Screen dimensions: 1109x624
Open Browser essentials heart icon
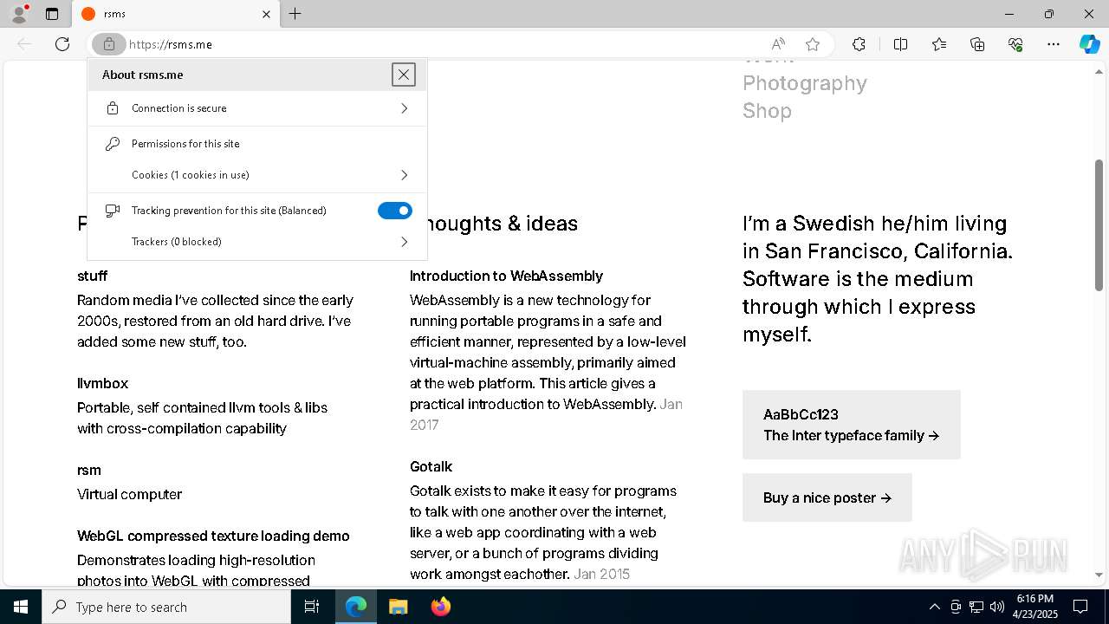pyautogui.click(x=1015, y=44)
